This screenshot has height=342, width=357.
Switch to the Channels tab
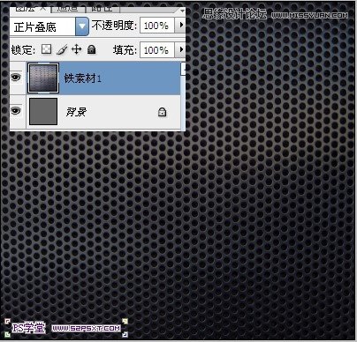[68, 10]
